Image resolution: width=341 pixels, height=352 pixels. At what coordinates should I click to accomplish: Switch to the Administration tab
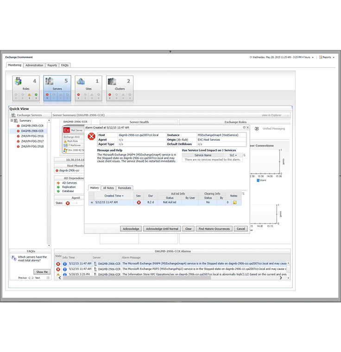(x=34, y=65)
